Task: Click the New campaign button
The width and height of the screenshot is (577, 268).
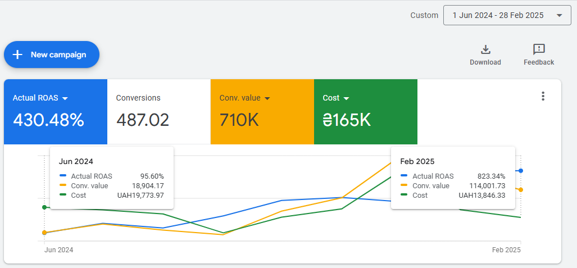Action: (x=52, y=54)
